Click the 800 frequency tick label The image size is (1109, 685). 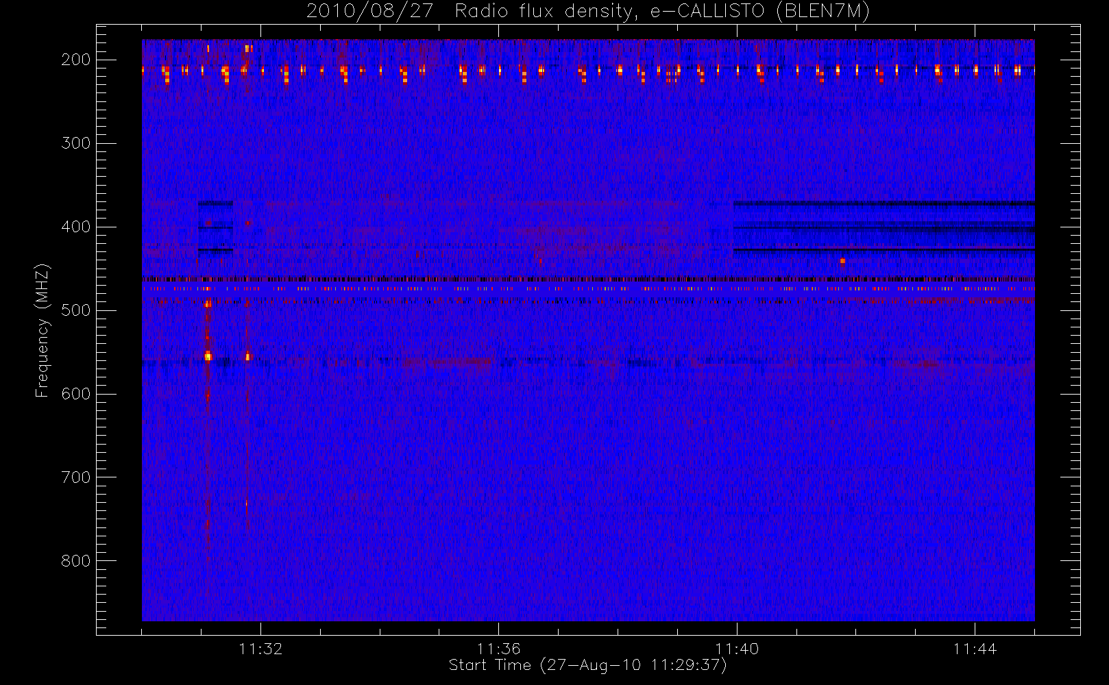[76, 561]
